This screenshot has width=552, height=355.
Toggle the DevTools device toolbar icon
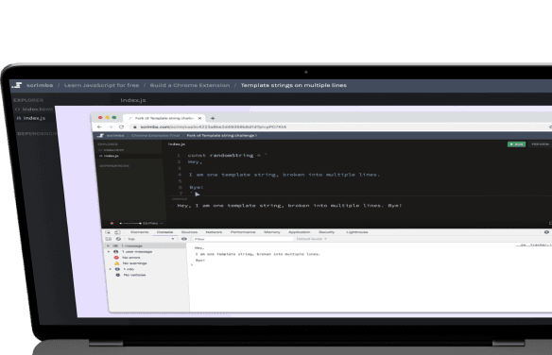click(x=117, y=232)
